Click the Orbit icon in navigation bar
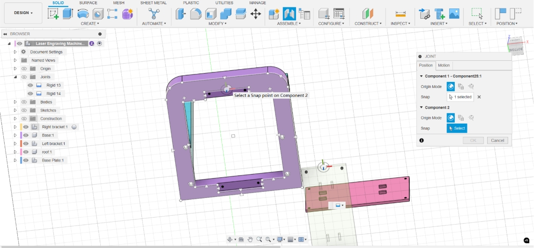 point(230,240)
